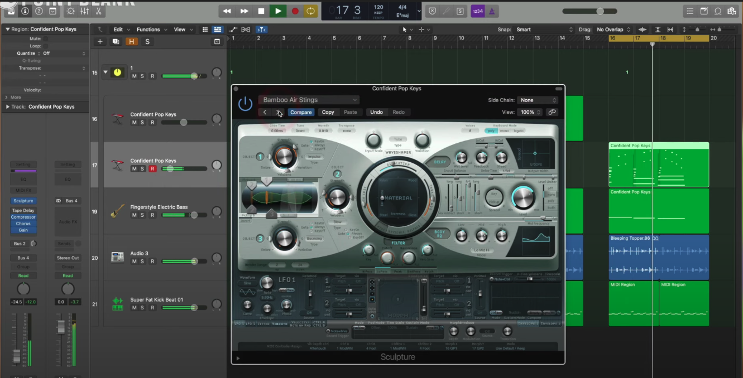Open the Functions menu
The height and width of the screenshot is (378, 743).
tap(149, 30)
